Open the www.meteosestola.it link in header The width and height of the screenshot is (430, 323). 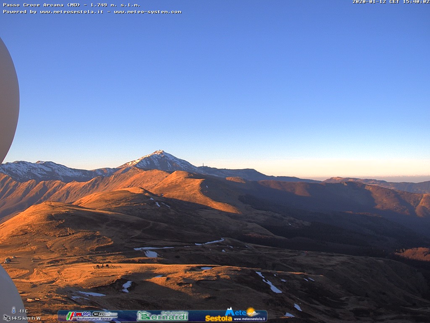click(x=71, y=12)
